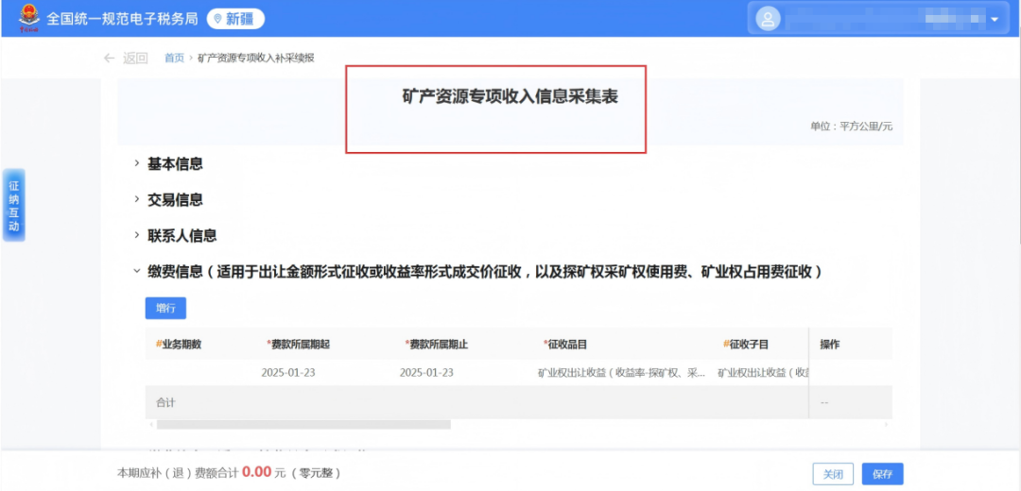The width and height of the screenshot is (1021, 491).
Task: Click the 征收品目 column header
Action: [565, 344]
